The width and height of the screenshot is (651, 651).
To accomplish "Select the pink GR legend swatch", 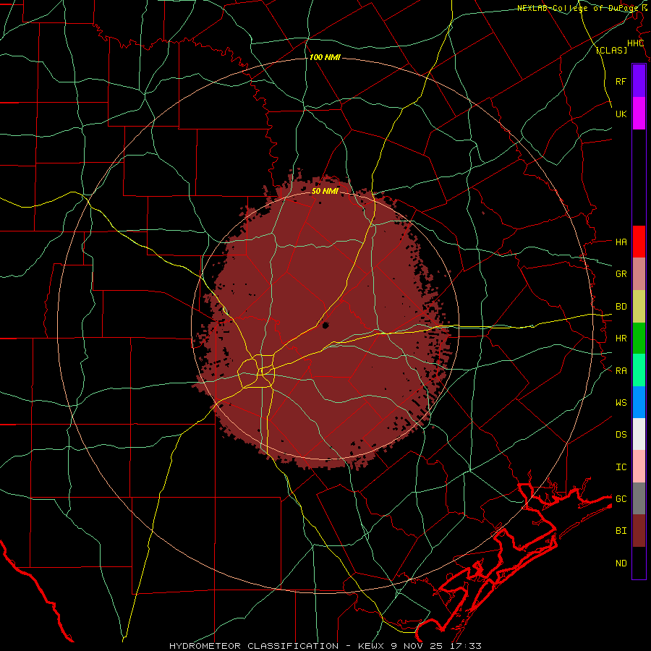I will 639,274.
